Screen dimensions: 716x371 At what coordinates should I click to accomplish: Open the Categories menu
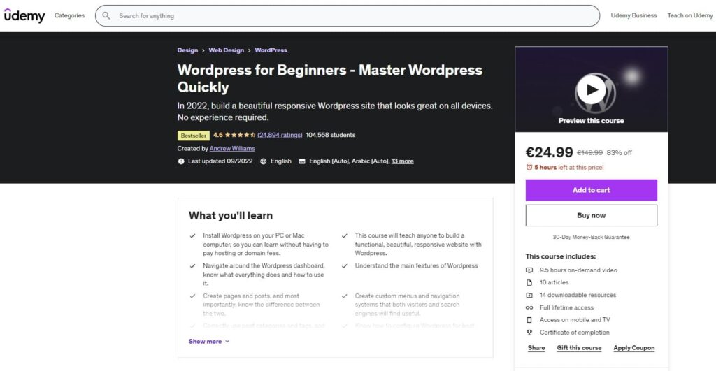pyautogui.click(x=69, y=15)
